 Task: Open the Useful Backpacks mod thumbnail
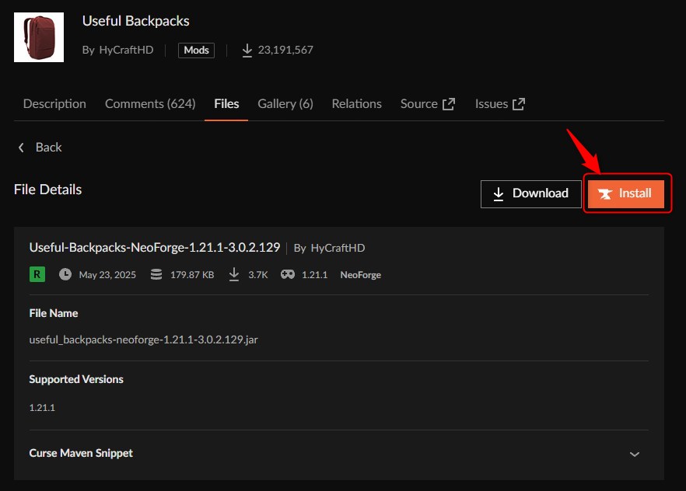click(39, 37)
